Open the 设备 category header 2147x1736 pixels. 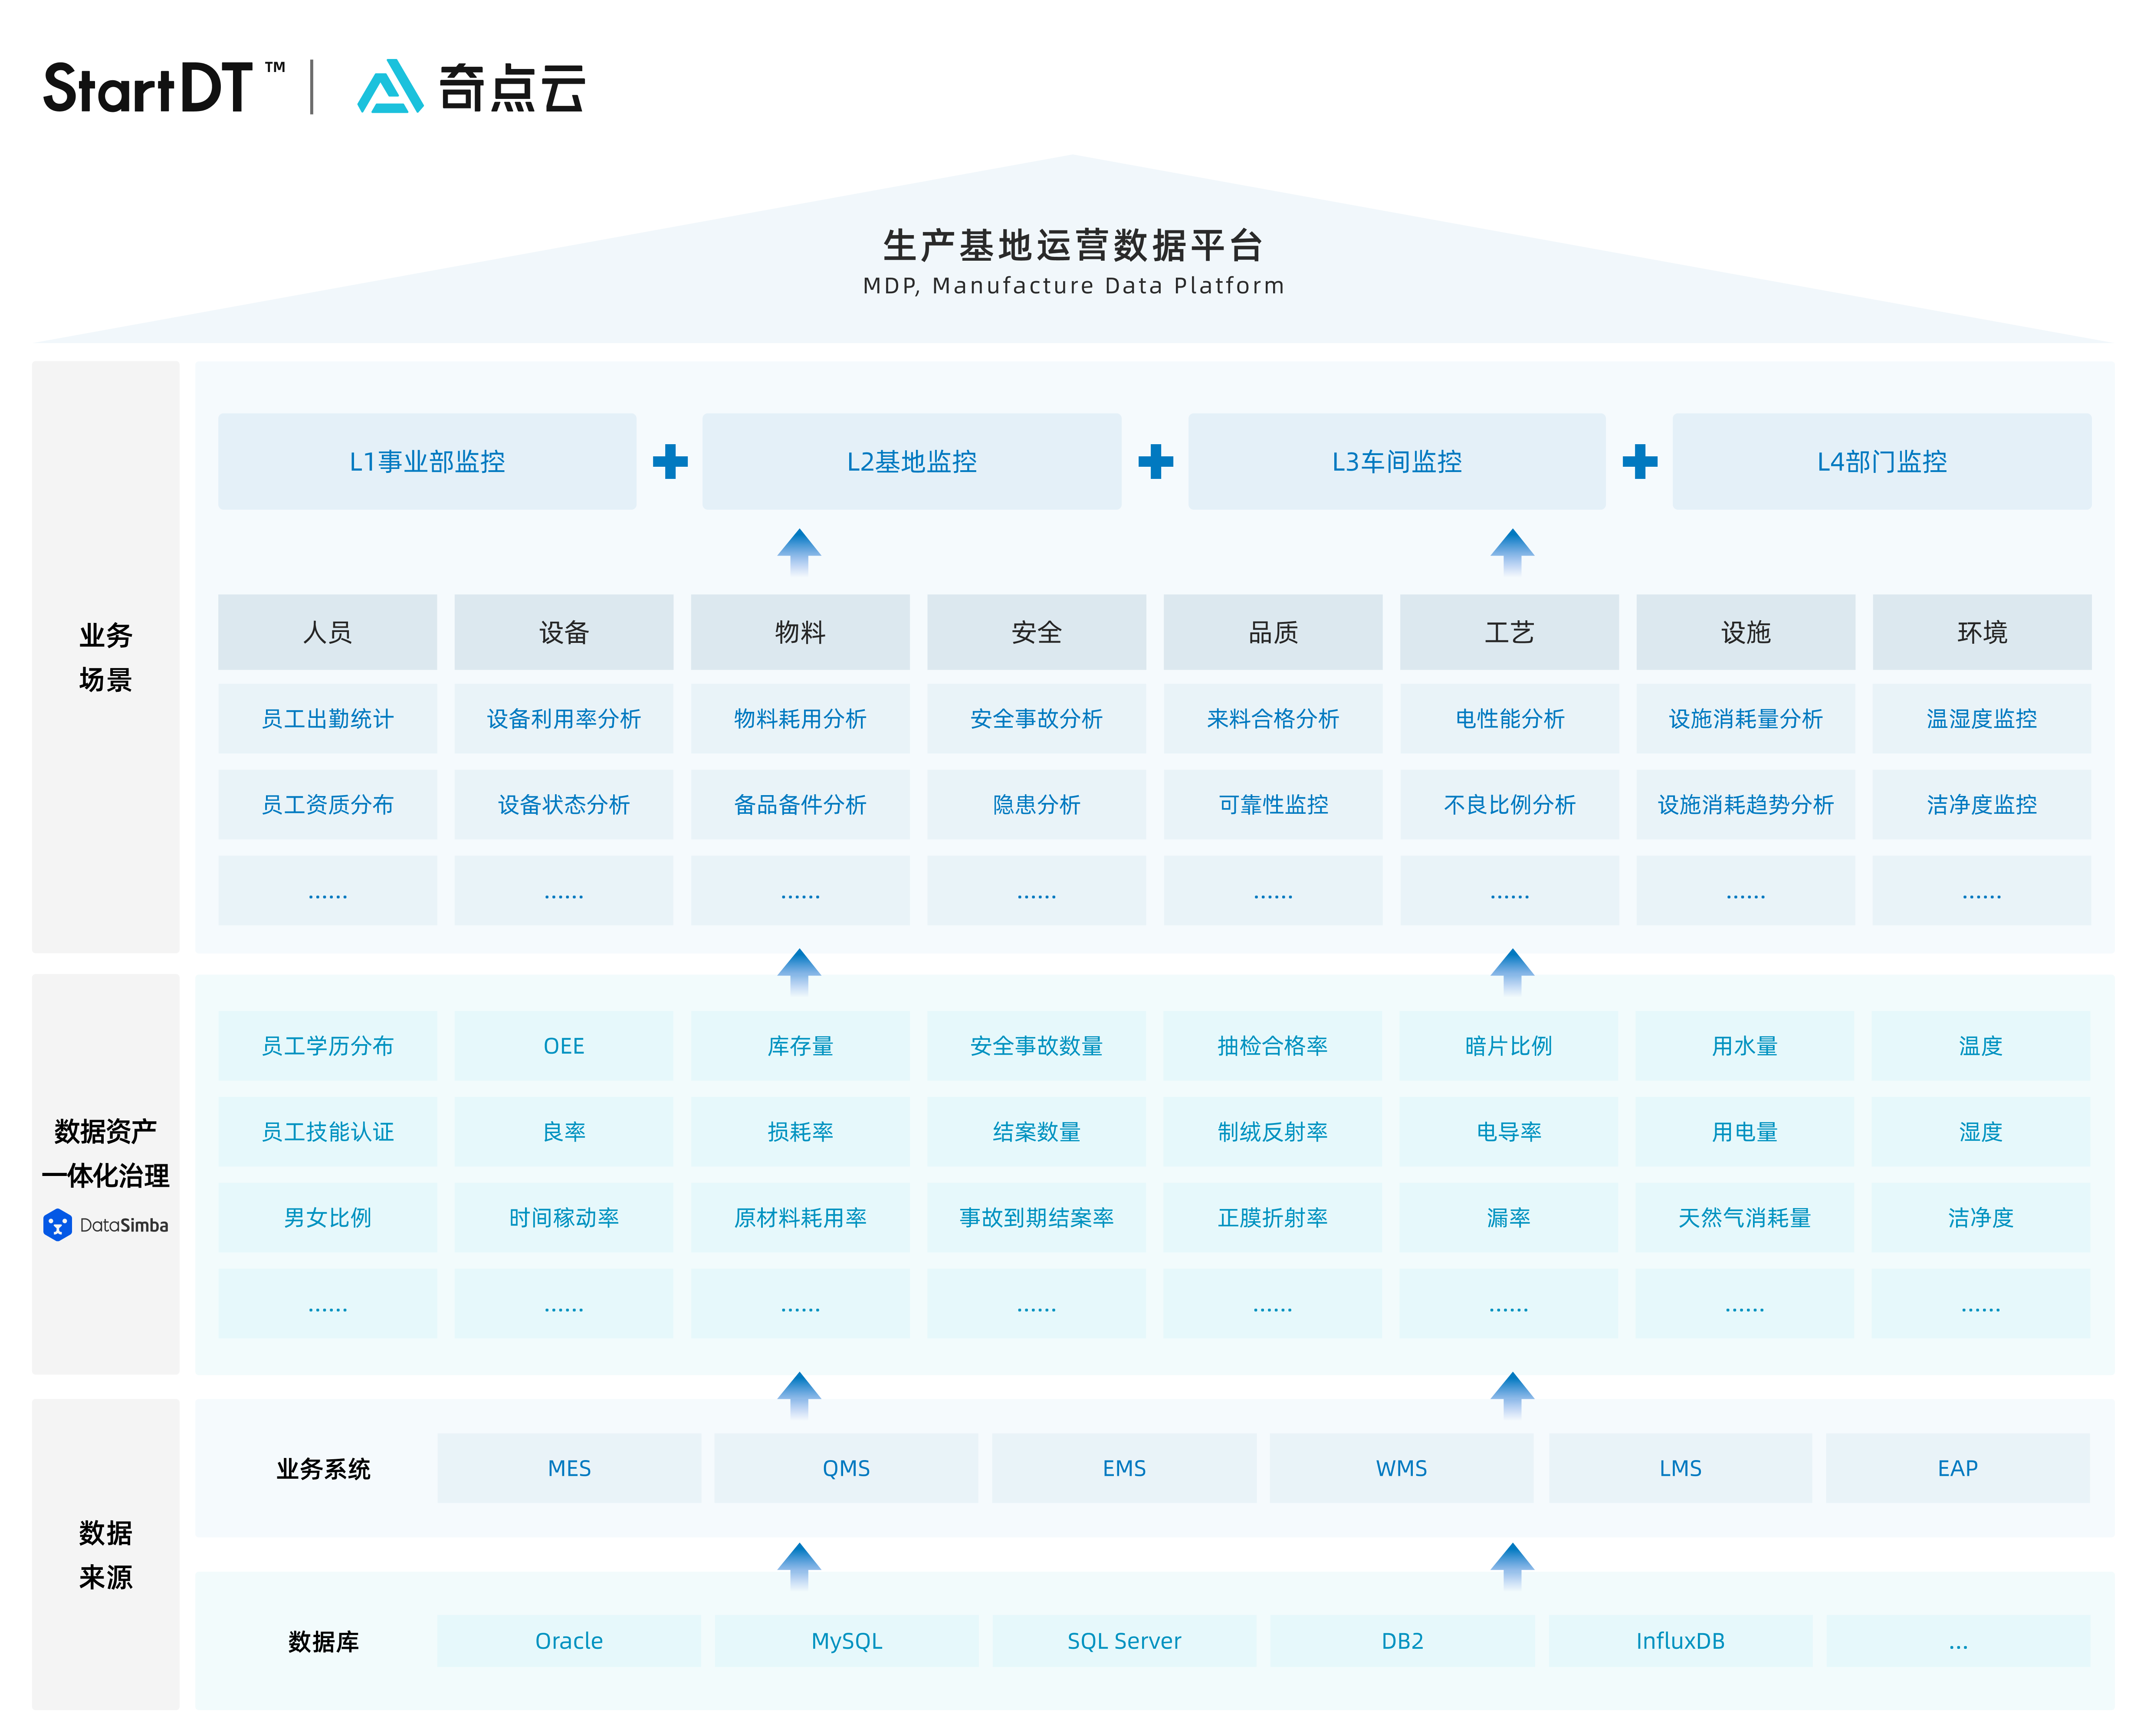563,632
